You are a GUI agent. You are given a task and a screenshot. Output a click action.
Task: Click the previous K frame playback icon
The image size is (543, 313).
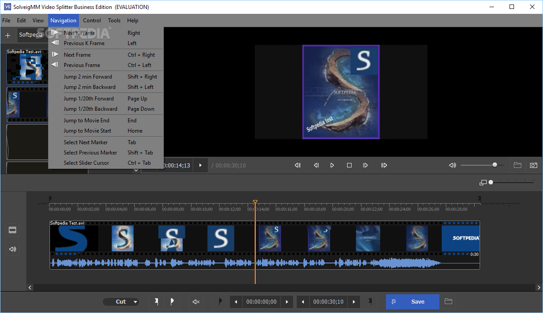[x=298, y=165]
